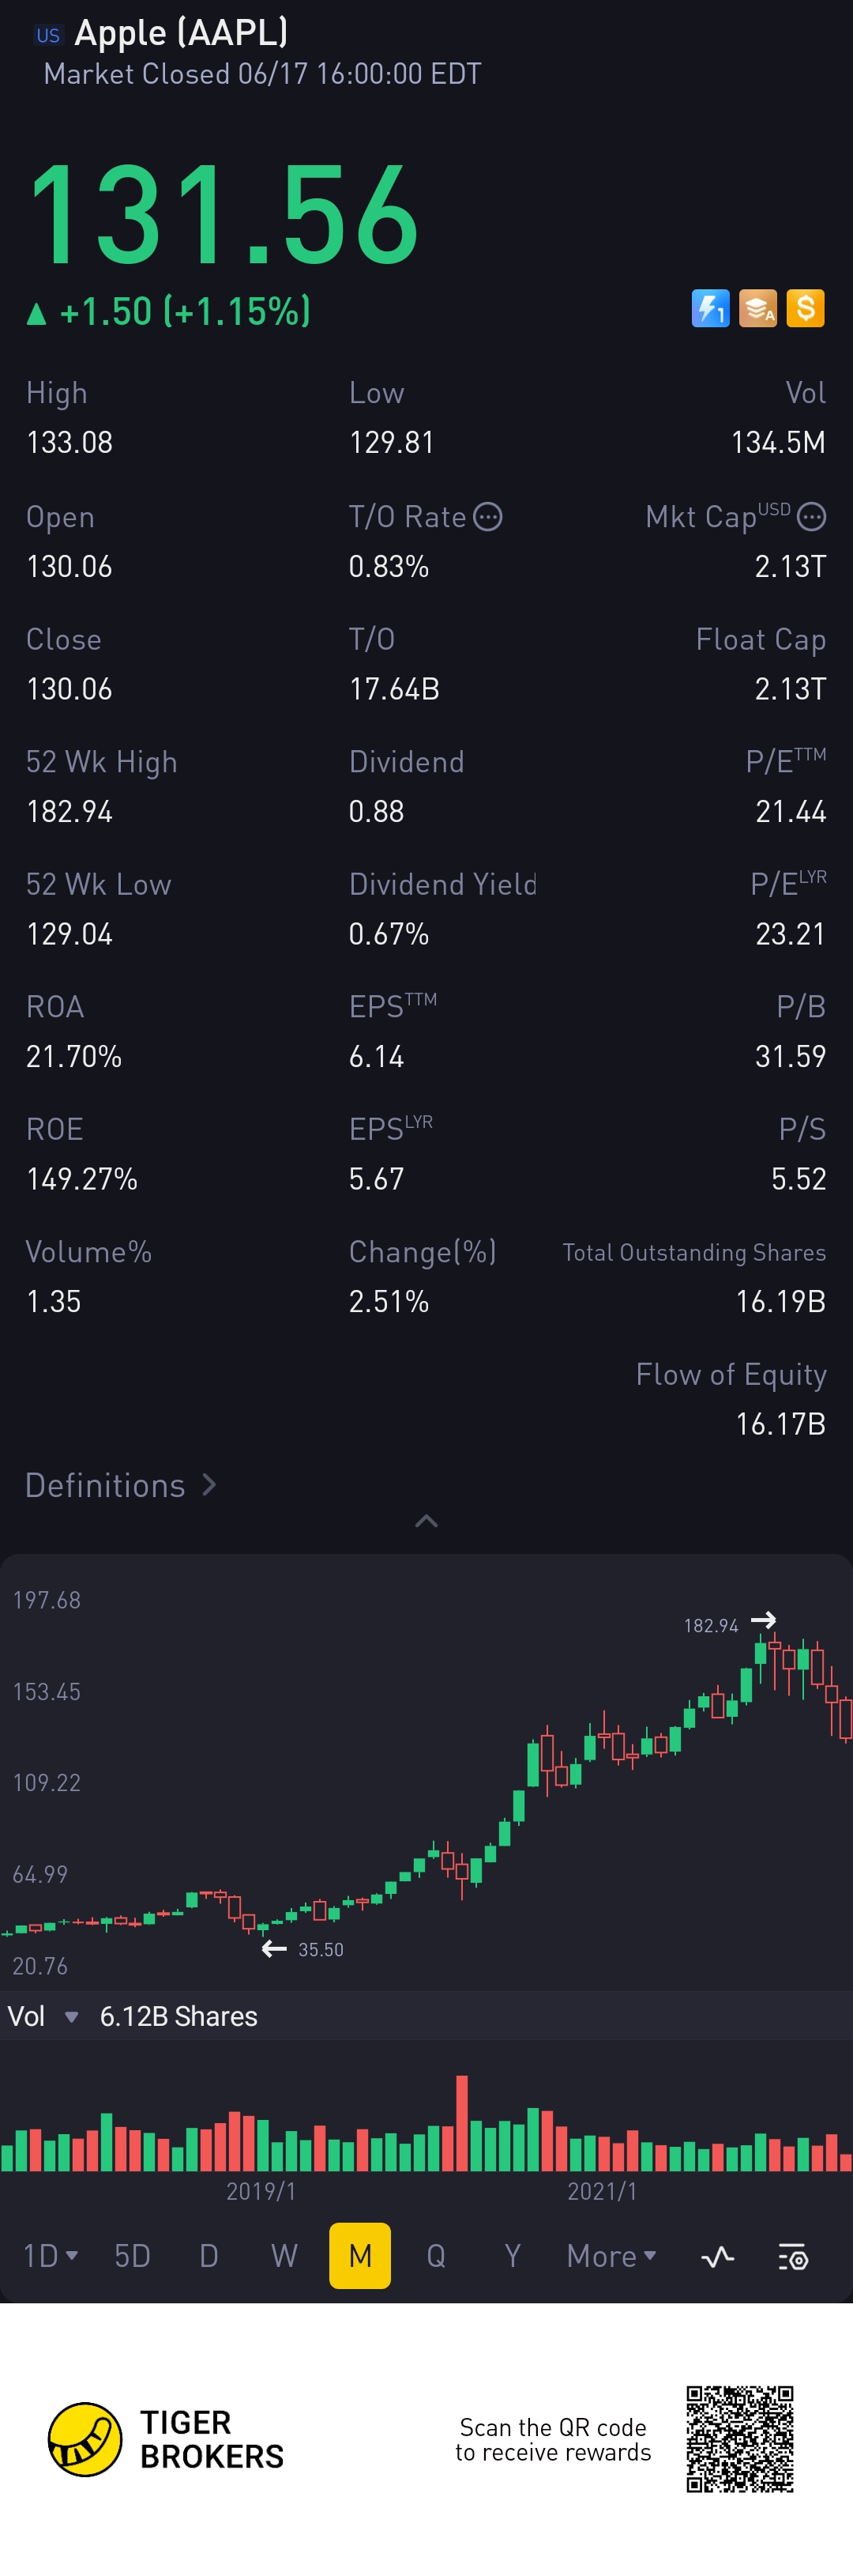This screenshot has height=2576, width=853.
Task: Tap the blue lightning badge icon
Action: tap(710, 308)
